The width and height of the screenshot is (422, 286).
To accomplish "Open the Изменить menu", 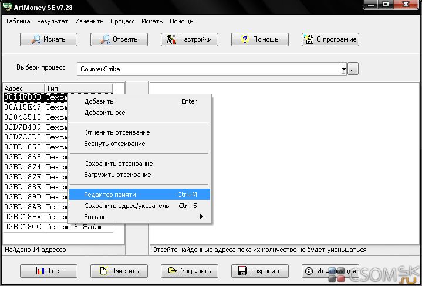I will pos(89,21).
